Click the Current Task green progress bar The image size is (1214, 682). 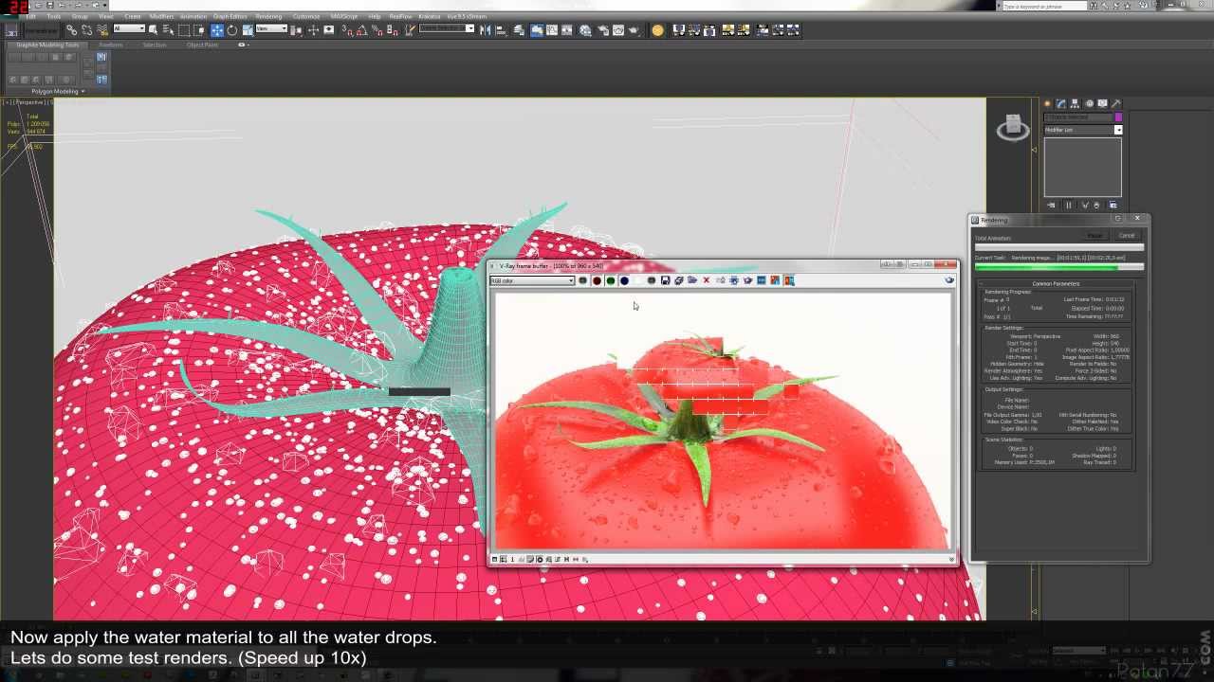pos(1059,267)
